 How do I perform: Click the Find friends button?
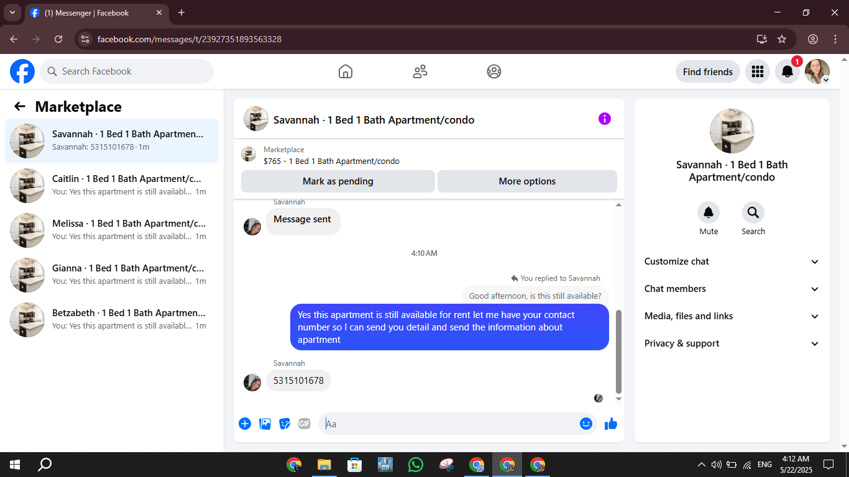coord(708,71)
